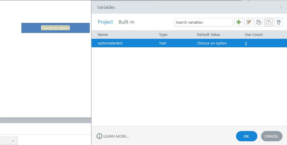Select the optionselected variable name
Image resolution: width=287 pixels, height=145 pixels.
coord(110,43)
